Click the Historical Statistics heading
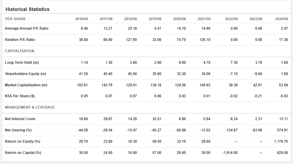The height and width of the screenshot is (164, 293). point(27,9)
